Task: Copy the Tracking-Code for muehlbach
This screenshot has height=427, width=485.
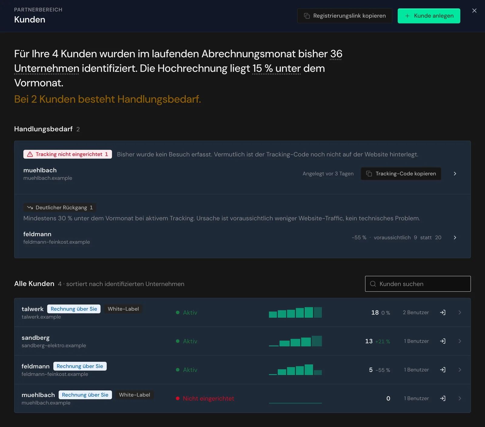Action: tap(401, 174)
